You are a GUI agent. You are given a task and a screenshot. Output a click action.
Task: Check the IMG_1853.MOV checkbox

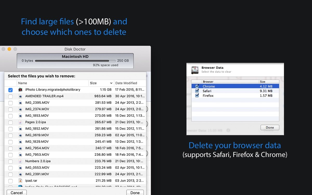tap(10, 116)
